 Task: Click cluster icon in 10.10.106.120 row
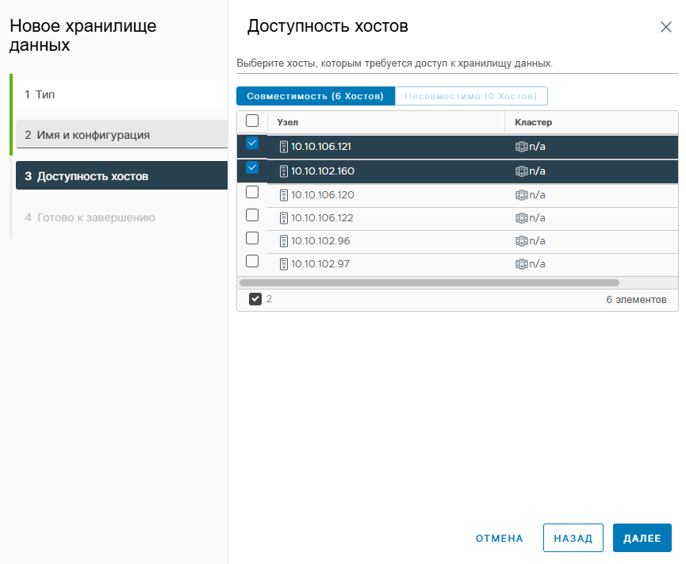[522, 195]
